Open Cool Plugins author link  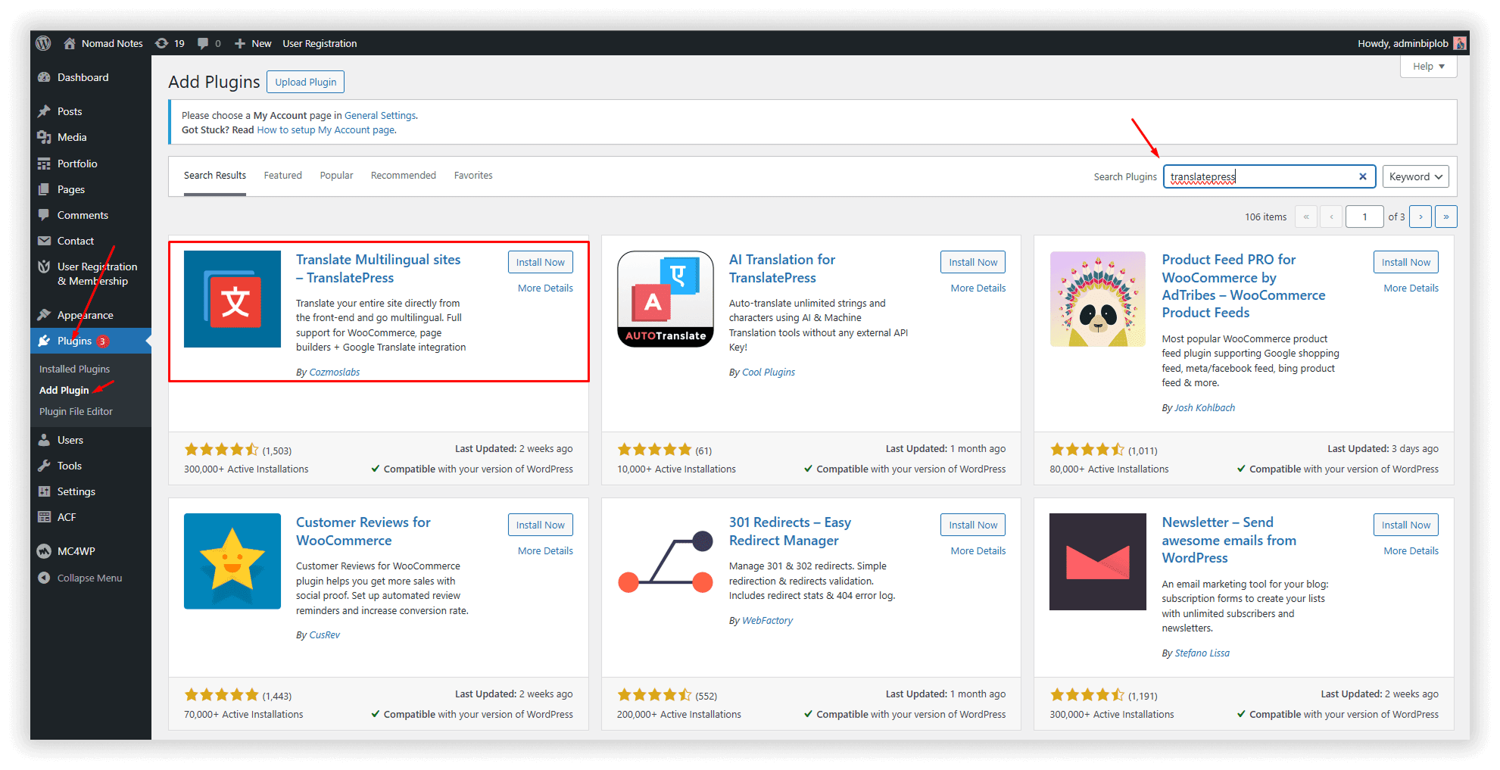point(769,372)
